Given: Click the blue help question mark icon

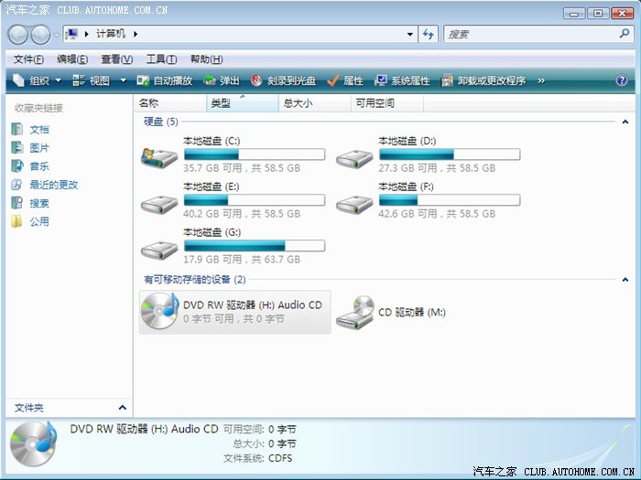Looking at the screenshot, I should click(622, 80).
